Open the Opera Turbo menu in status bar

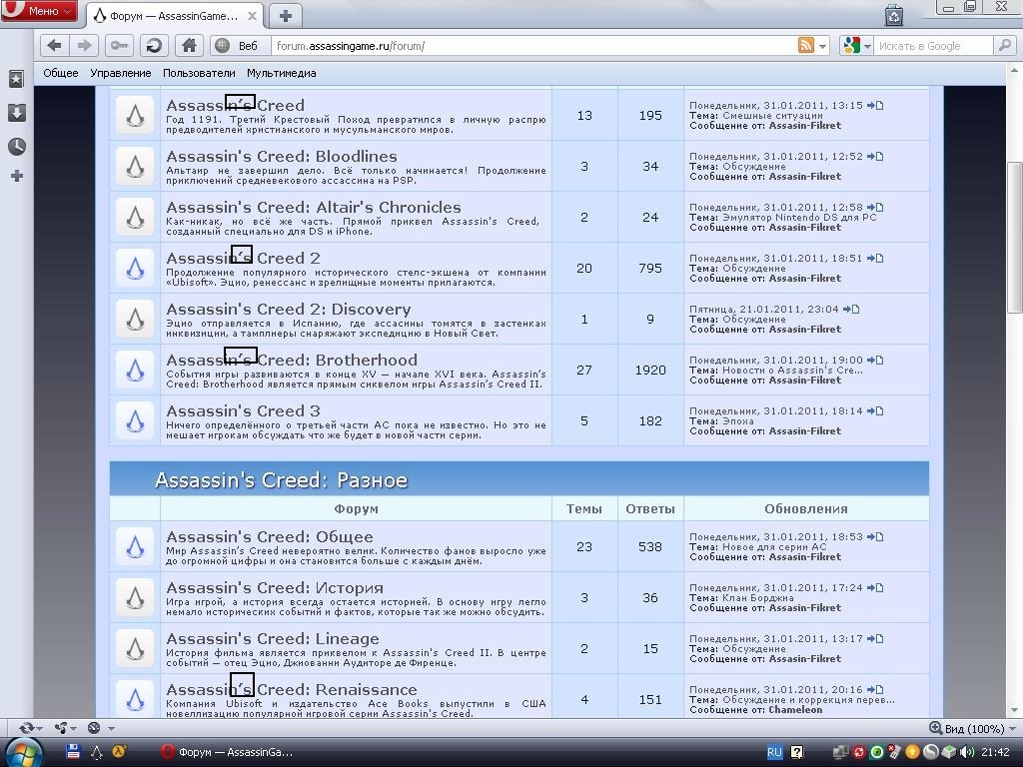tap(101, 728)
